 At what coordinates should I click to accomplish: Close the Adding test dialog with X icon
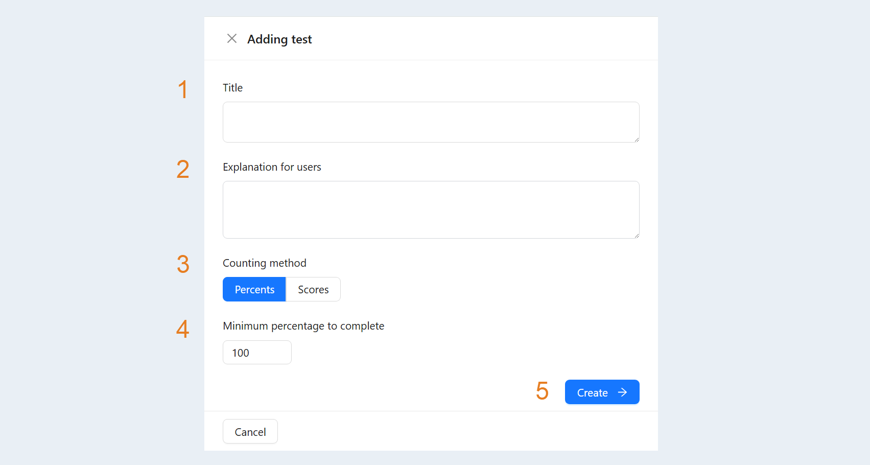click(232, 39)
